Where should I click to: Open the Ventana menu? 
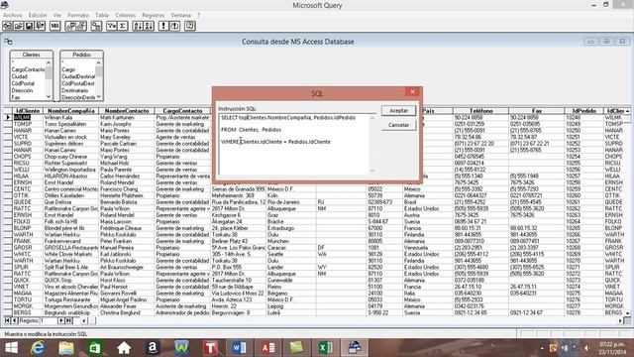(180, 15)
